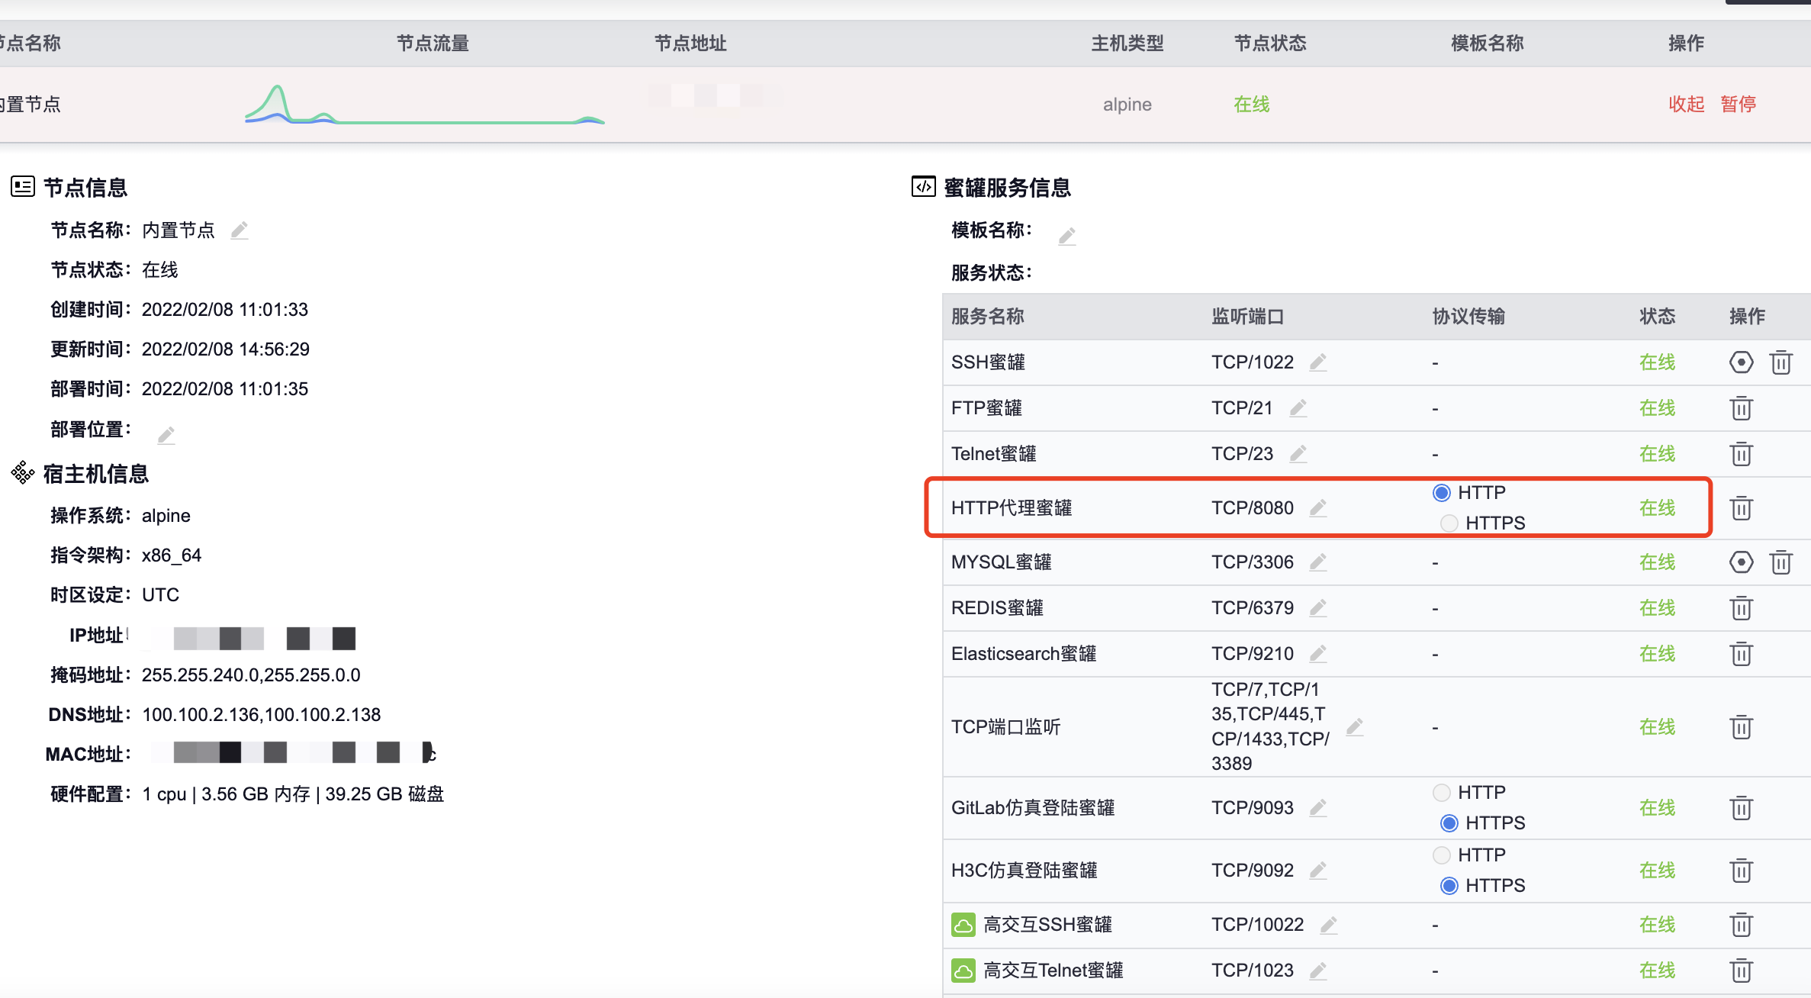The height and width of the screenshot is (998, 1811).
Task: Click the 蜜罐服务信息 code icon
Action: pos(924,187)
